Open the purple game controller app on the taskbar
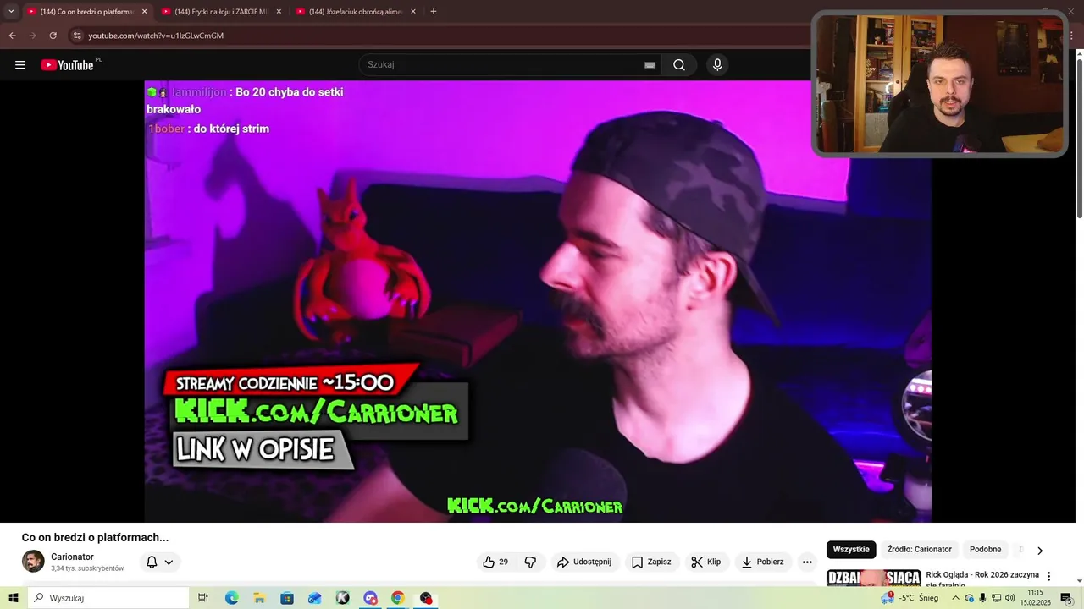 [x=370, y=598]
